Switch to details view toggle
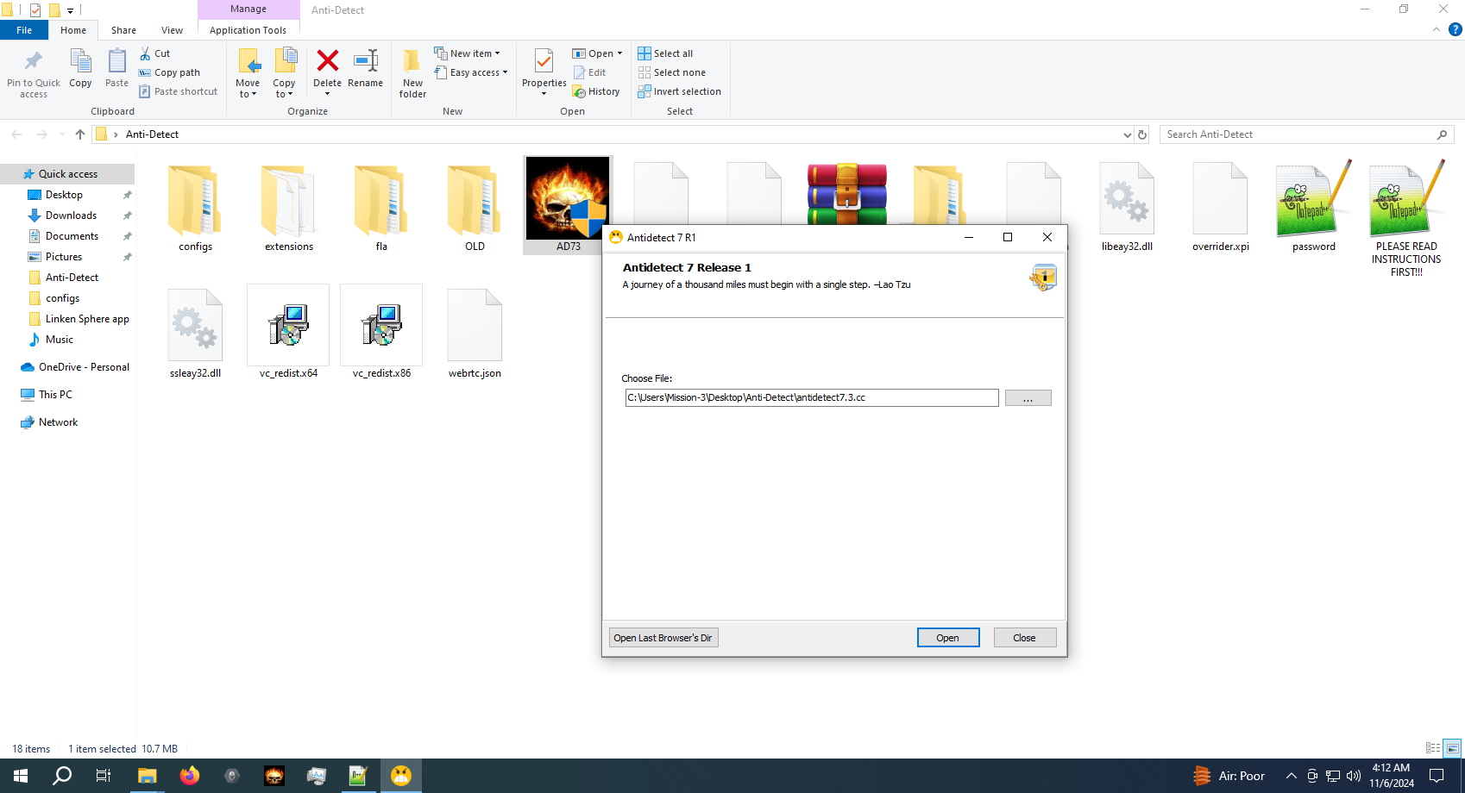 (1433, 748)
